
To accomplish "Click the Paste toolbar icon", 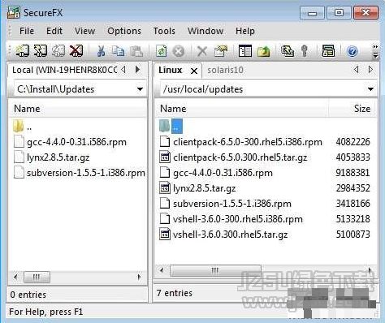I will [136, 51].
